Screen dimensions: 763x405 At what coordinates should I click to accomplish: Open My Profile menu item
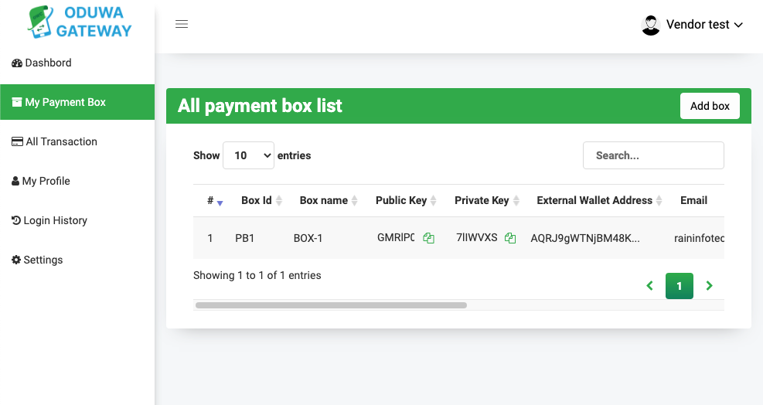pyautogui.click(x=77, y=181)
